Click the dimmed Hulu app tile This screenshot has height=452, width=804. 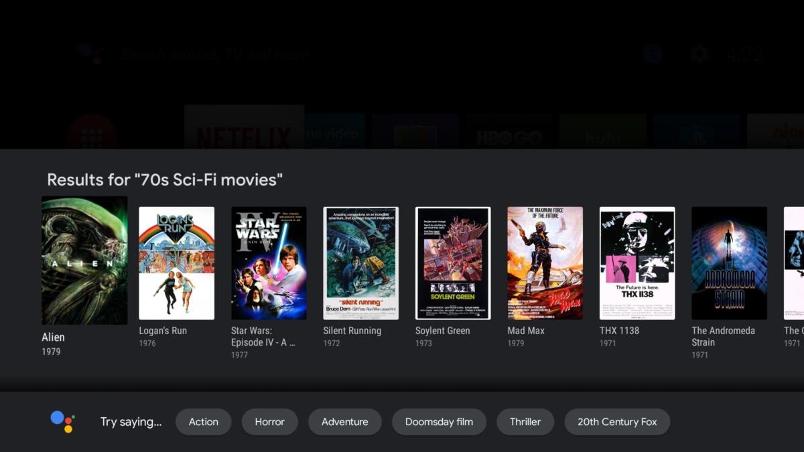coord(602,132)
